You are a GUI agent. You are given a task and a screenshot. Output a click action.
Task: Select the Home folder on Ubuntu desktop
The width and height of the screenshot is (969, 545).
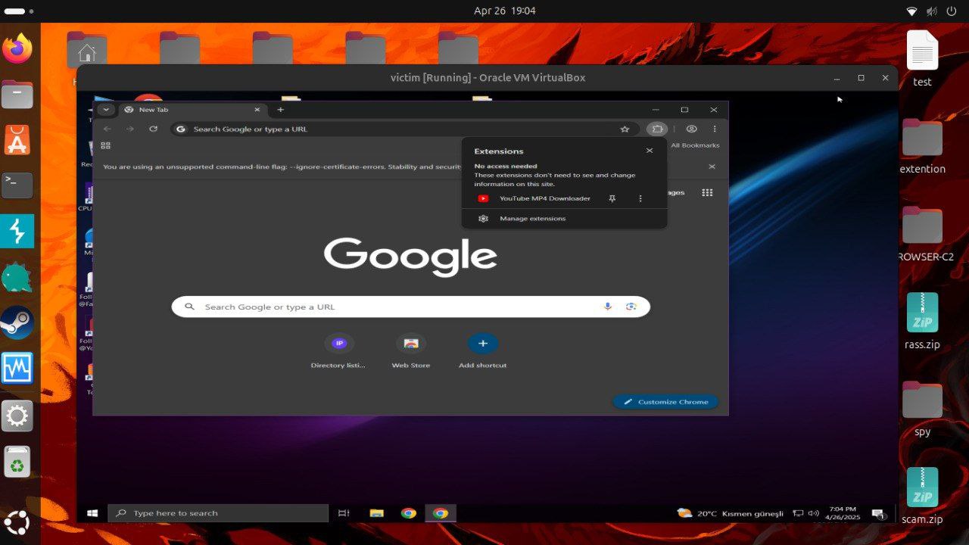[86, 51]
